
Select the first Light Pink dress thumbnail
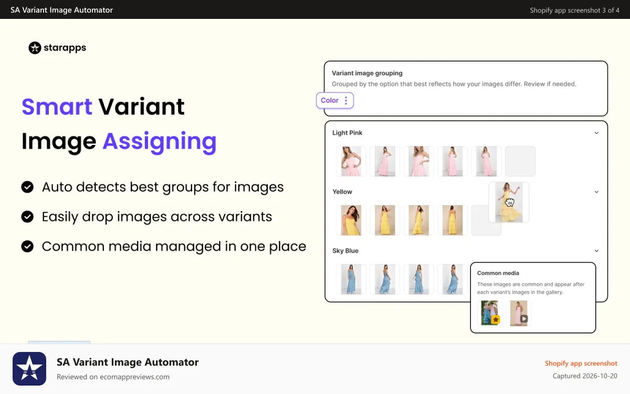351,161
